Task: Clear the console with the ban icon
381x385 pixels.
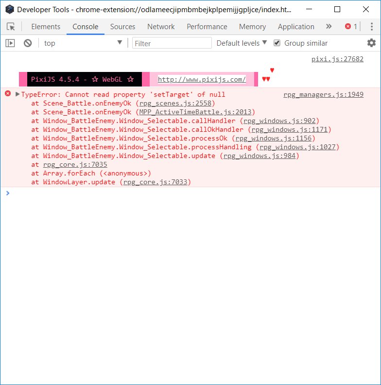Action: point(28,43)
